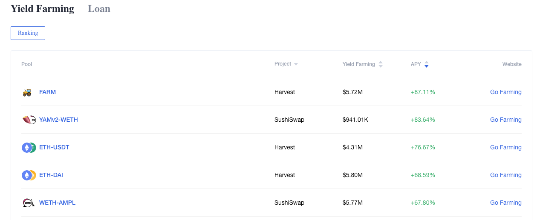
Task: Open the FARM pool link
Action: [x=47, y=92]
